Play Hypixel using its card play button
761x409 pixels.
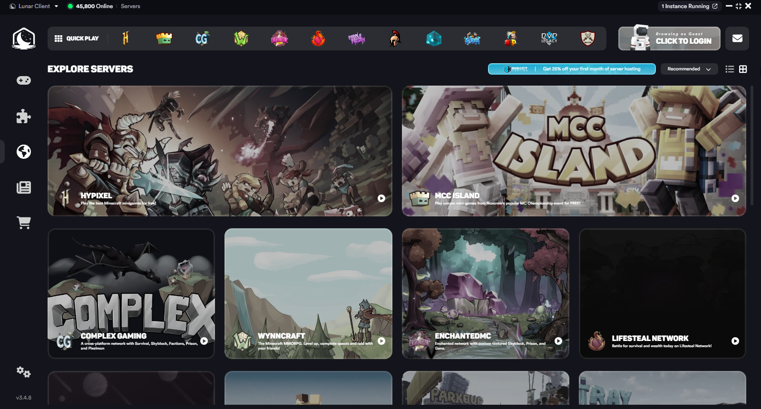click(381, 198)
